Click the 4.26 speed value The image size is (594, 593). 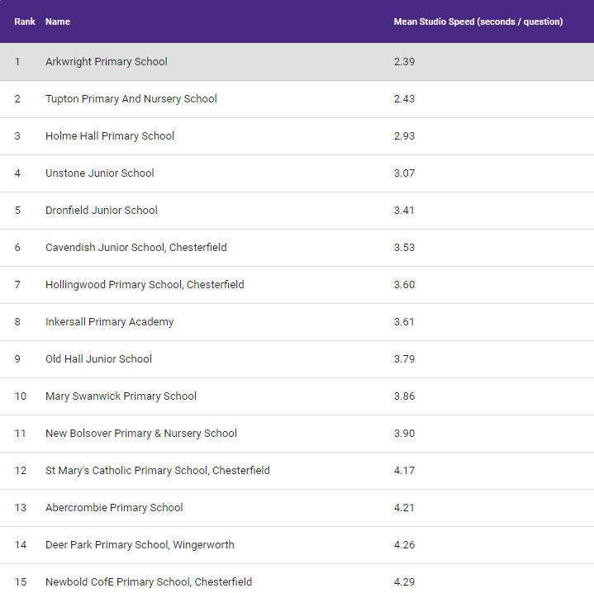[x=404, y=544]
